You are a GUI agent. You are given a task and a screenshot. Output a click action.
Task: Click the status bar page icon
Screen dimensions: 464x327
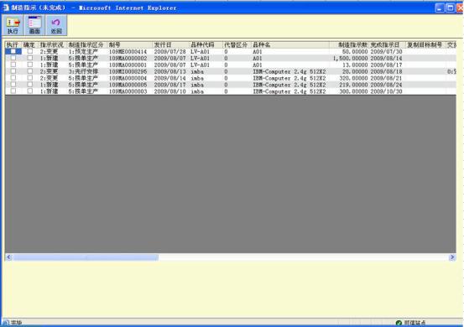(x=6, y=323)
